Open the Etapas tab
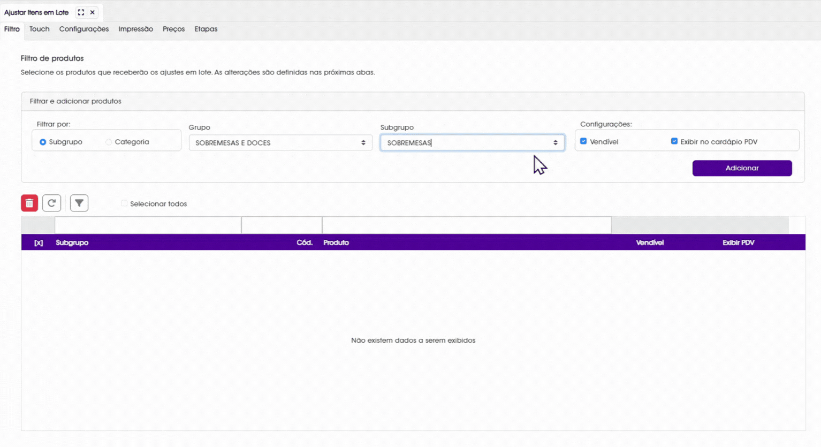 (206, 29)
